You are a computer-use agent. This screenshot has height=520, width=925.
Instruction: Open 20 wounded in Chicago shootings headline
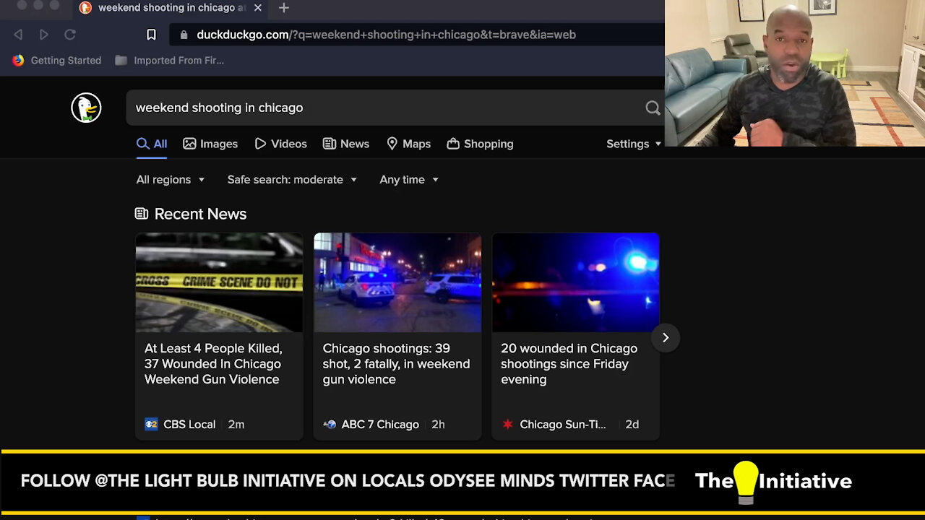click(x=569, y=364)
